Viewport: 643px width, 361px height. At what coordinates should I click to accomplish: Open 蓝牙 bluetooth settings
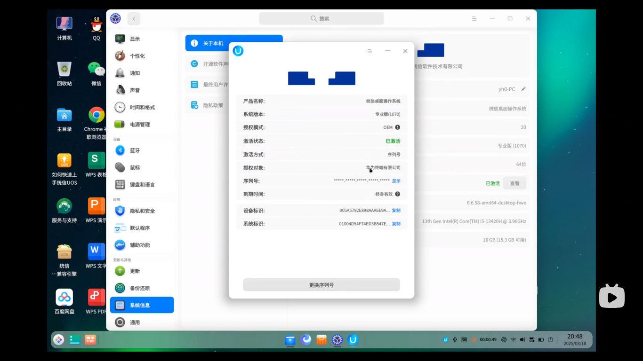(x=142, y=150)
